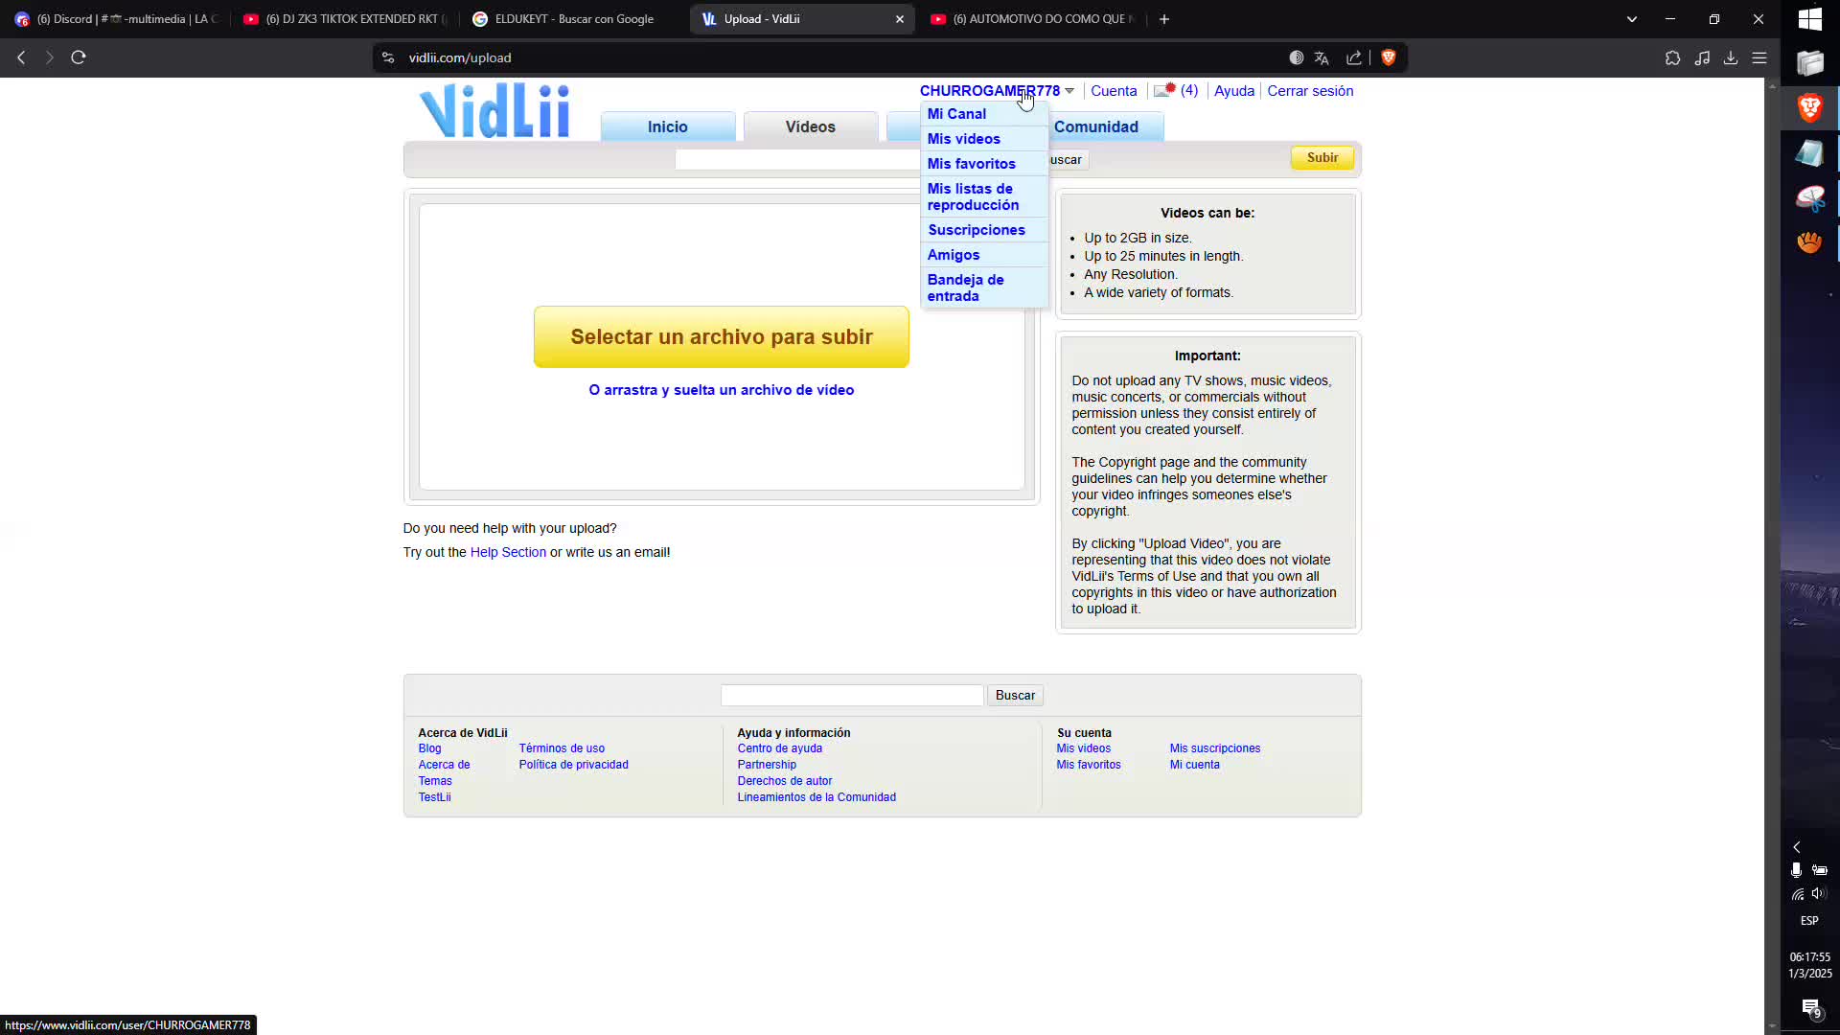Switch to AUTOMOTIVO DO COMO QUE tab

point(1033,19)
